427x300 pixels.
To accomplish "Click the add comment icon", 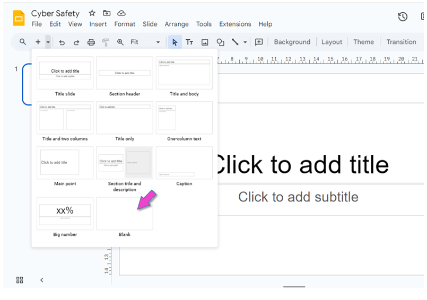I will click(259, 42).
